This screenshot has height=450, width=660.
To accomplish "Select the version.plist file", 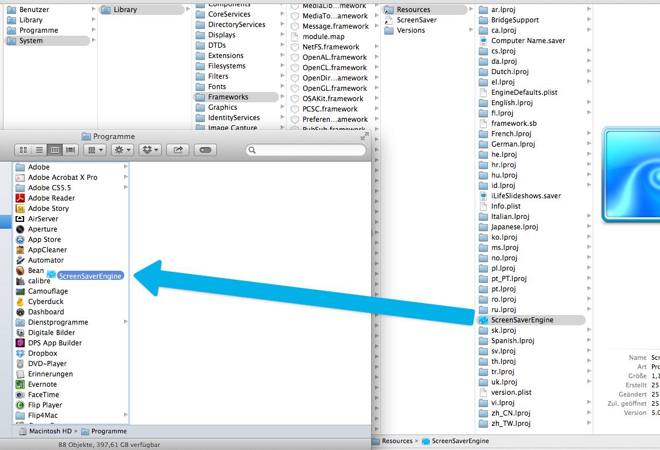I will click(511, 393).
